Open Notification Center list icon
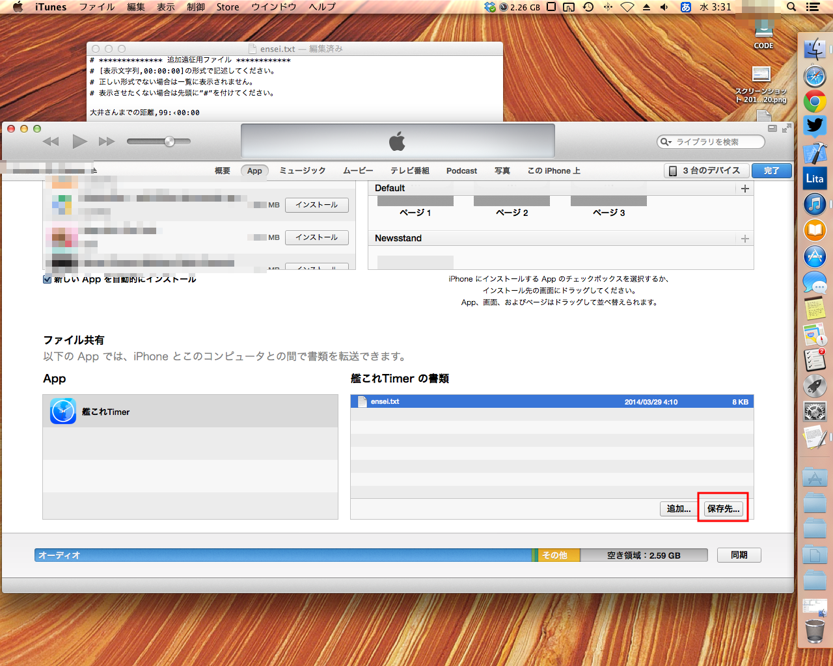Viewport: 833px width, 666px height. [x=813, y=7]
